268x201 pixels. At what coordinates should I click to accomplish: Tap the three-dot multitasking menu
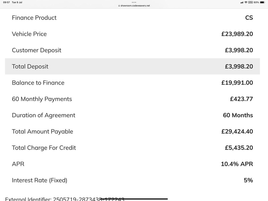[x=134, y=2]
